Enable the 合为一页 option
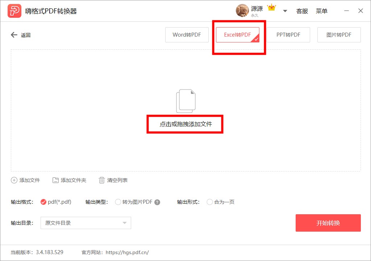 pyautogui.click(x=210, y=202)
